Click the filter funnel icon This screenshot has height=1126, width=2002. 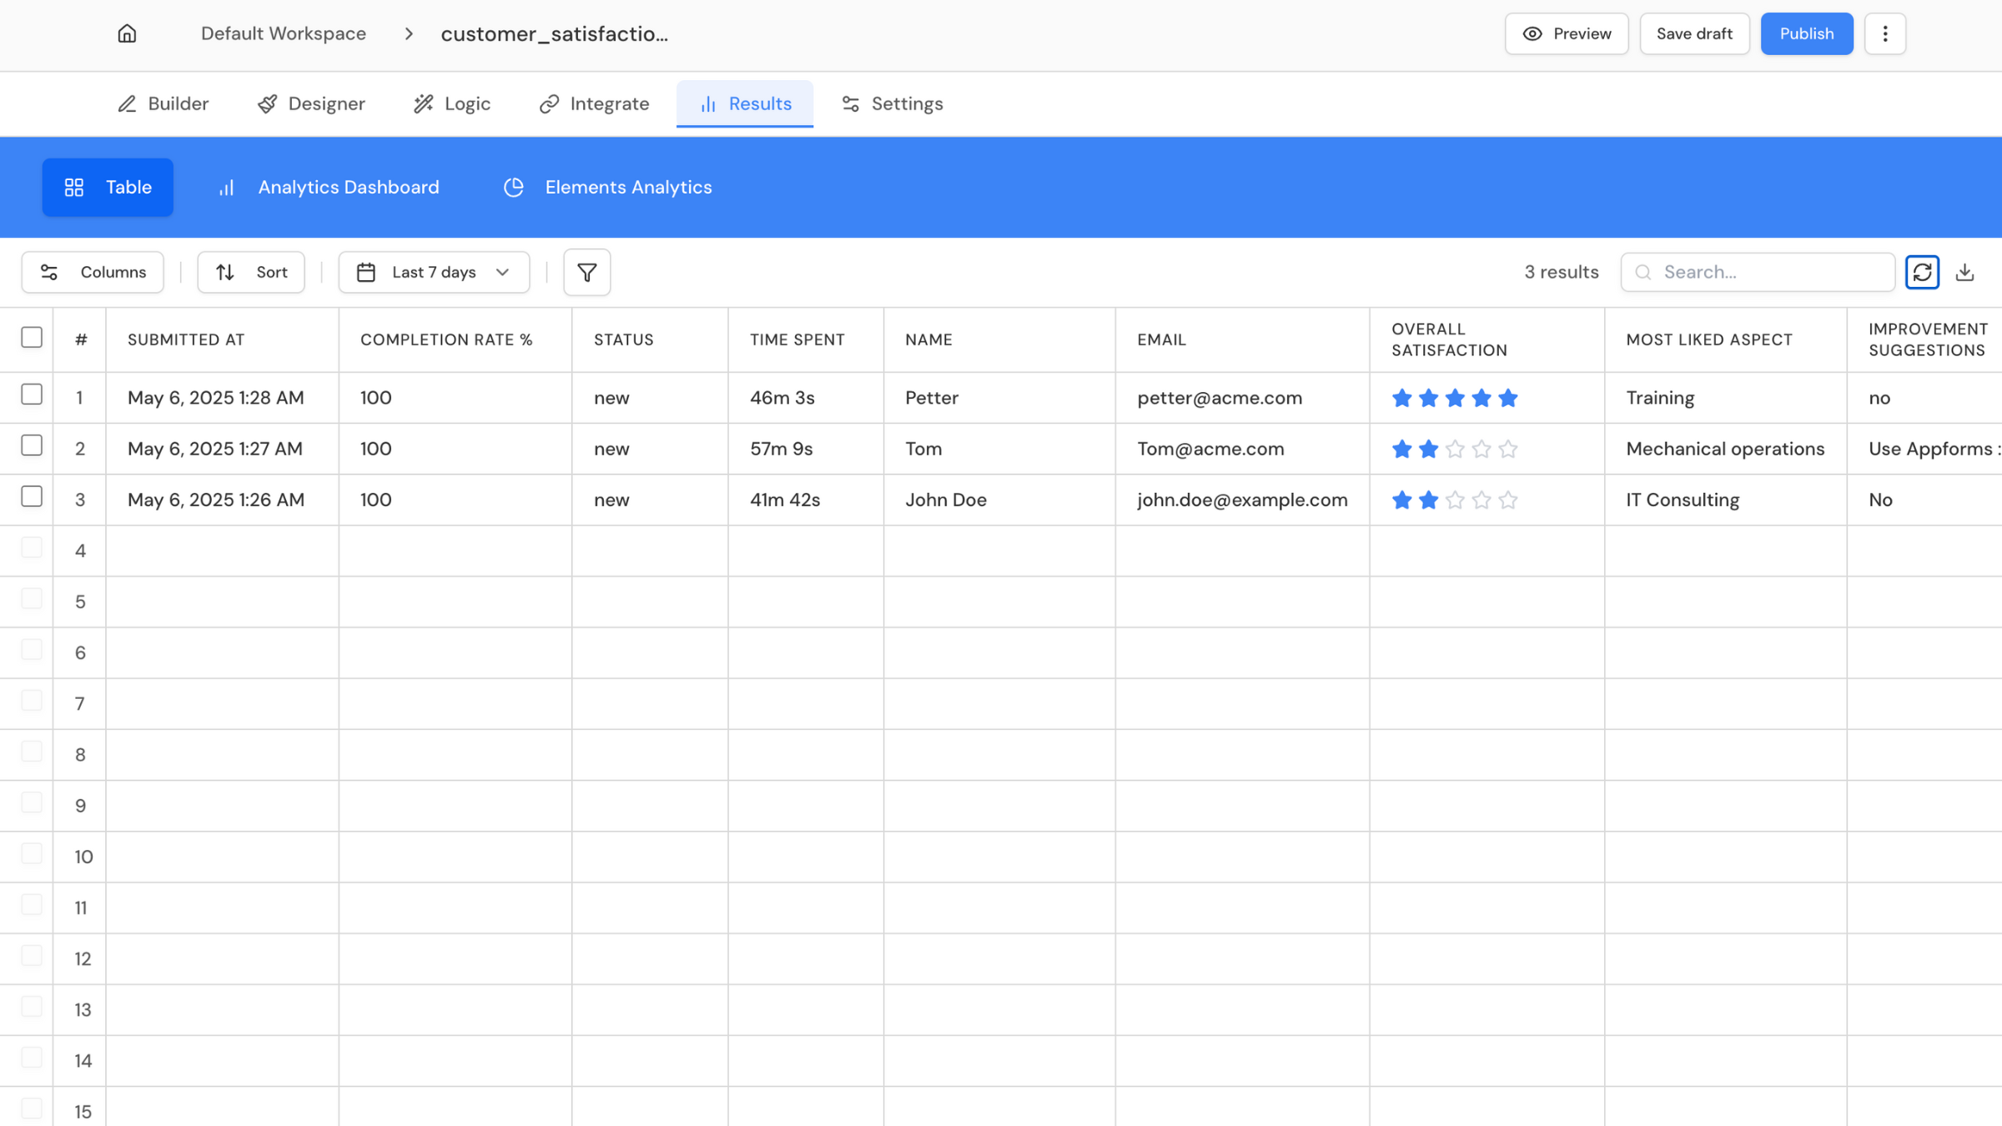pyautogui.click(x=586, y=272)
